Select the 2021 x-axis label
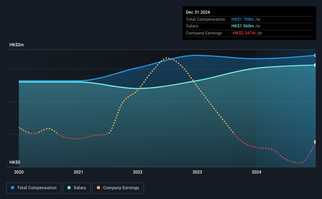Viewport: 322px width, 199px height. pos(78,172)
